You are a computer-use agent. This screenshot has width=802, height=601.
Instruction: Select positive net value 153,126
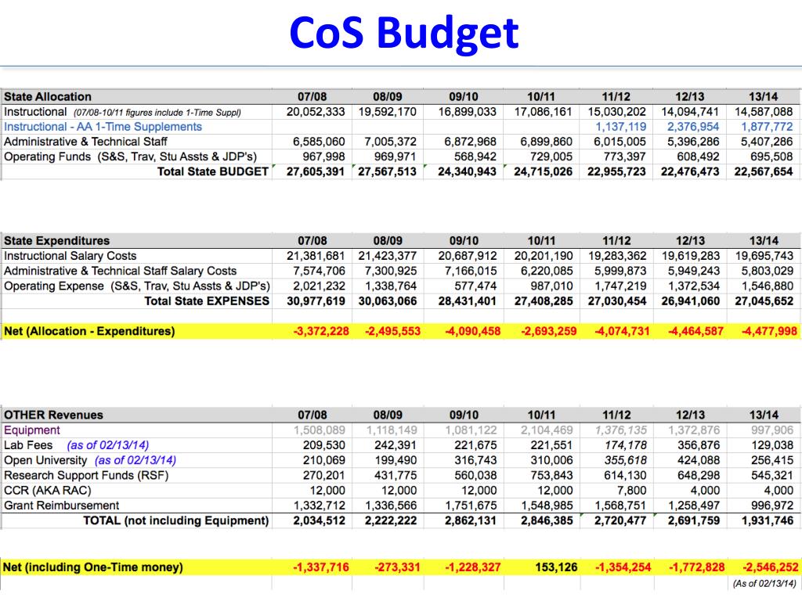(555, 567)
